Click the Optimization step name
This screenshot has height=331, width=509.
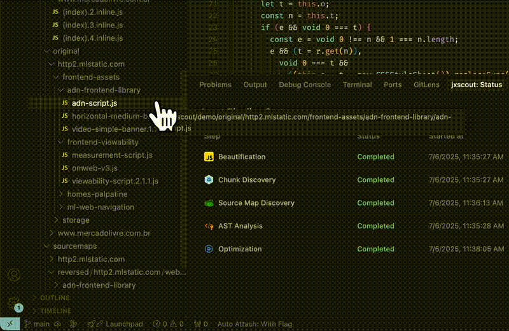[240, 249]
